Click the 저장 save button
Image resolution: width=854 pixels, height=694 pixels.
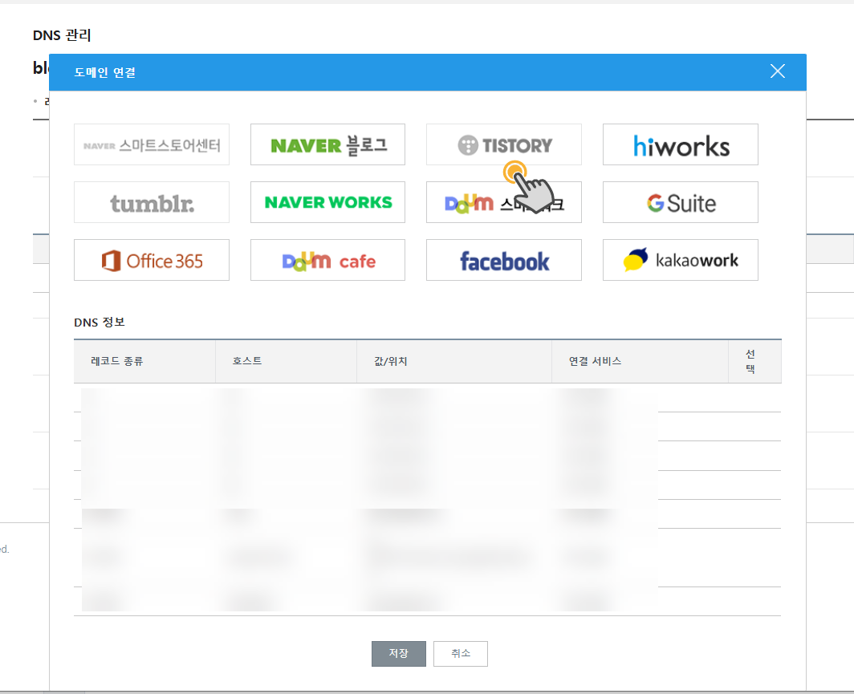[x=399, y=653]
